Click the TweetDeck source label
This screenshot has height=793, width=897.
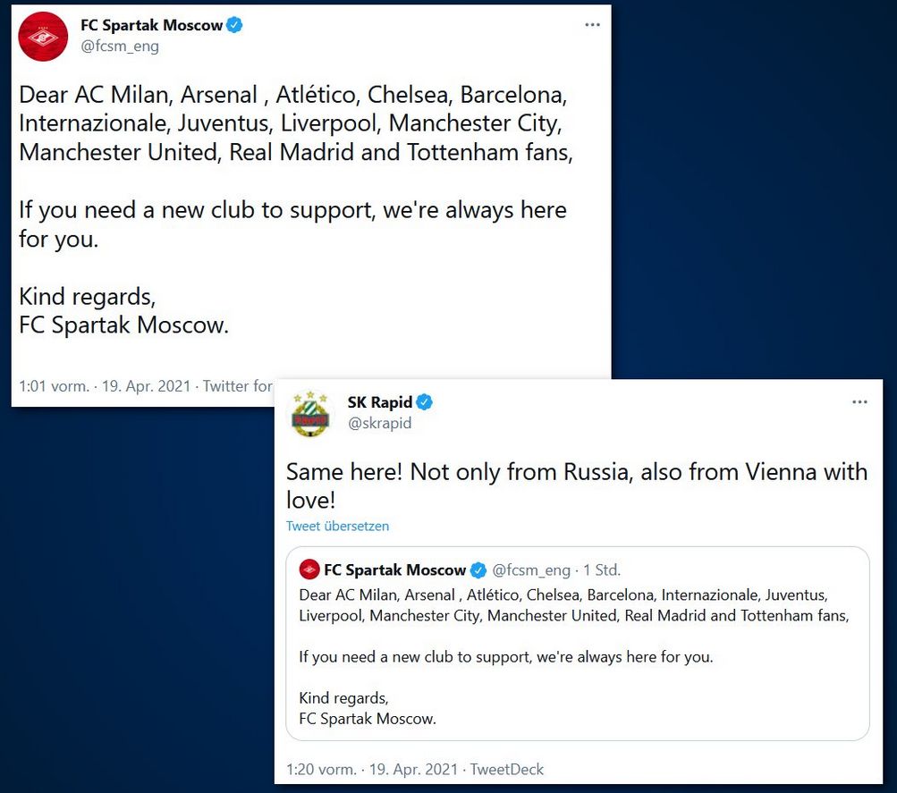tap(507, 770)
